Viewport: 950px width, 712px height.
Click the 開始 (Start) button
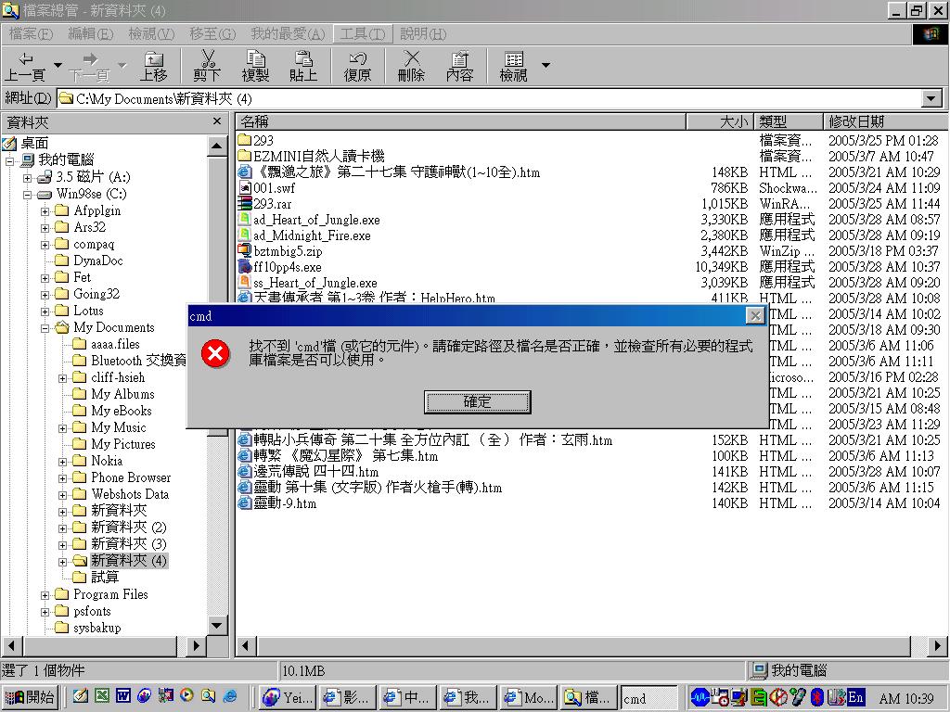click(30, 697)
